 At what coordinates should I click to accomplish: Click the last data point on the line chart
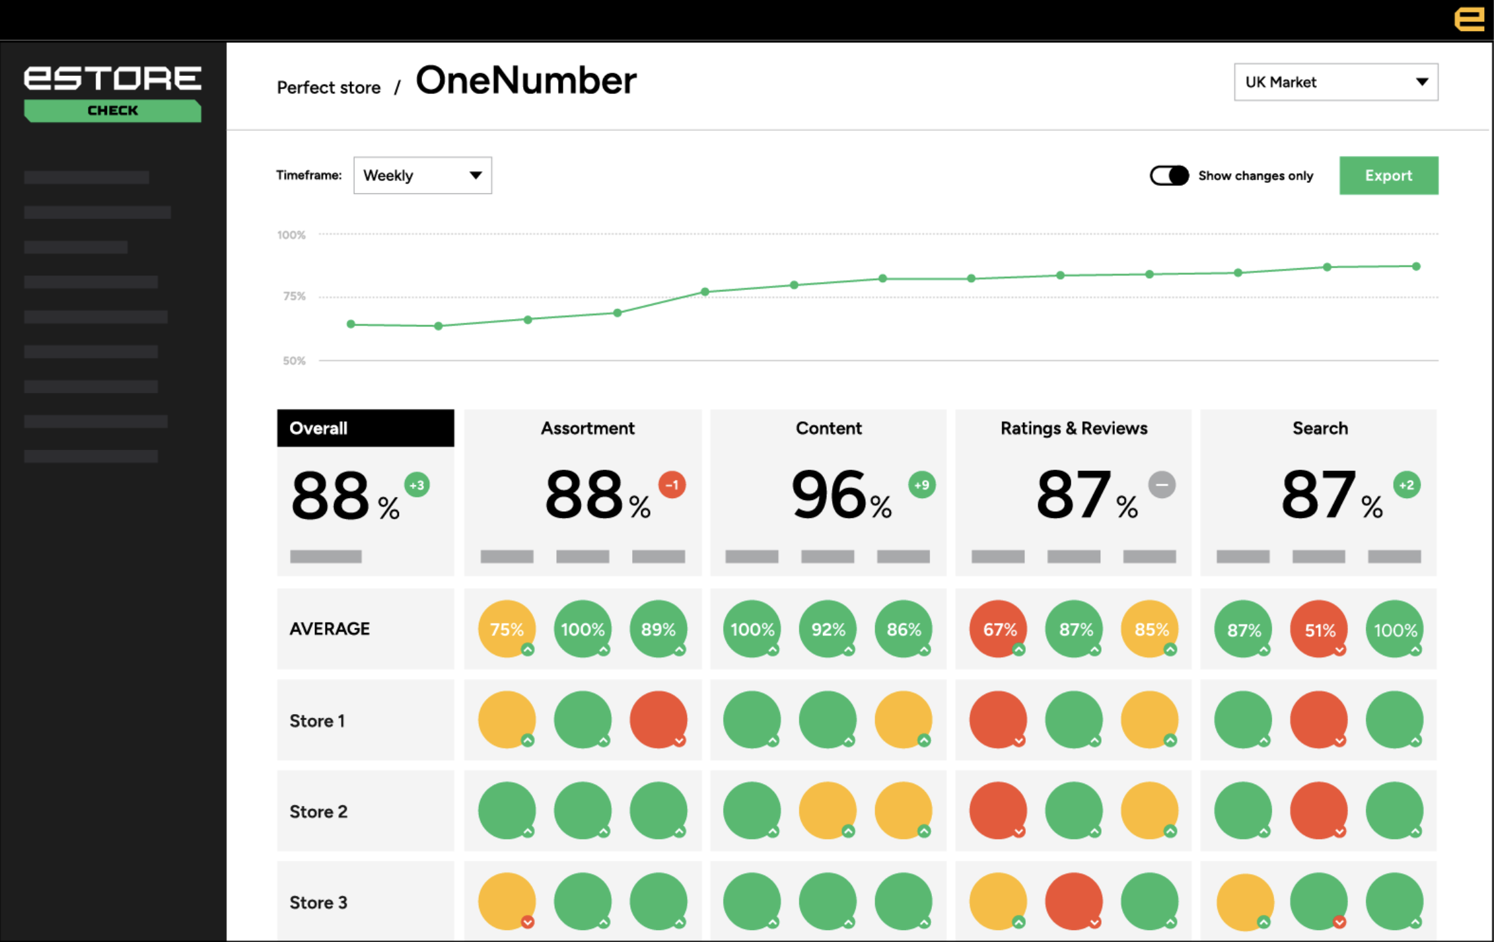tap(1416, 266)
